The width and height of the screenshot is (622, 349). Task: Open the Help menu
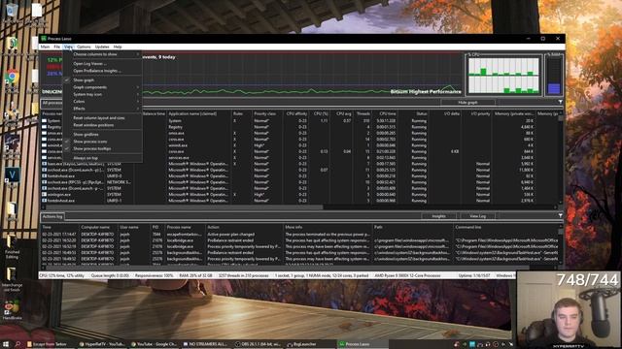(x=118, y=47)
